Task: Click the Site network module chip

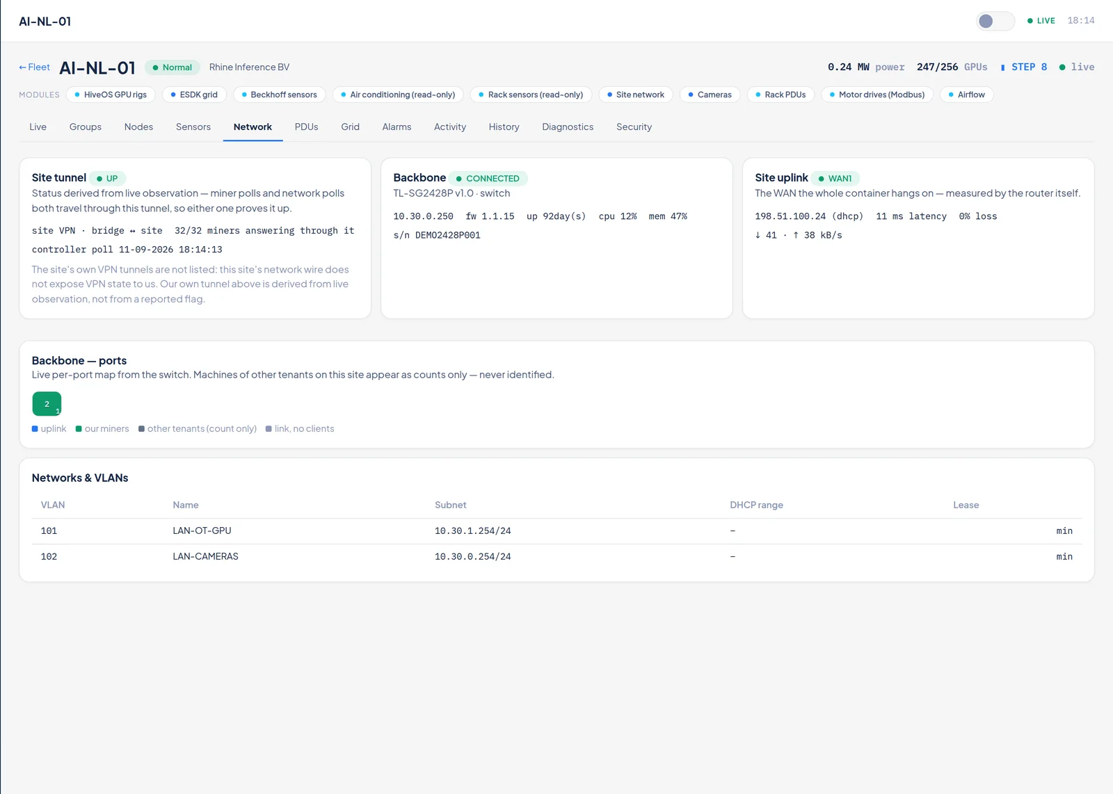Action: click(x=636, y=95)
